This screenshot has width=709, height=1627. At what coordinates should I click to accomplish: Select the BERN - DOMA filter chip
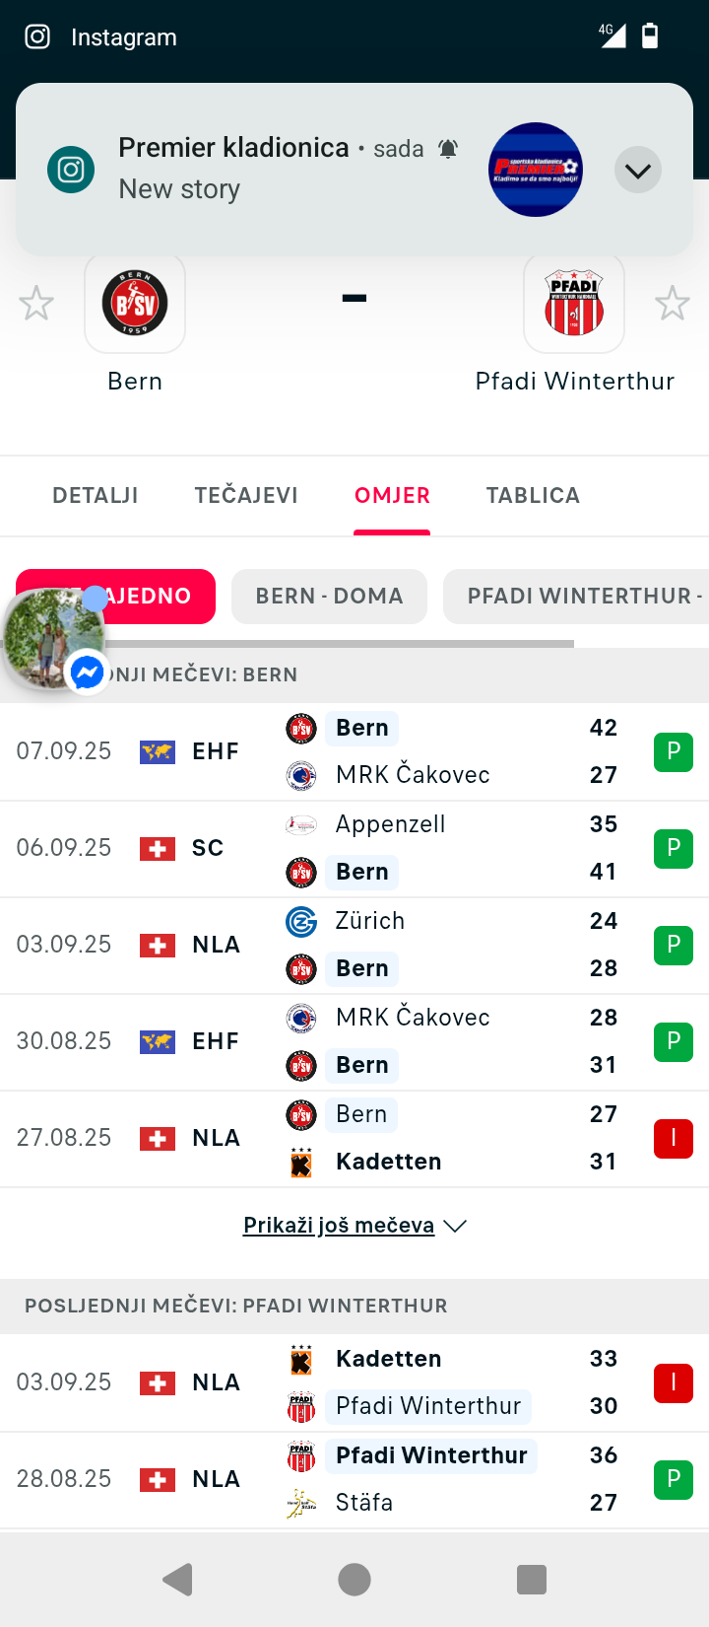[329, 597]
